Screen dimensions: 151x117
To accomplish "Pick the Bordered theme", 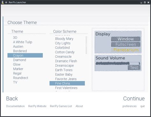I will [20, 51].
